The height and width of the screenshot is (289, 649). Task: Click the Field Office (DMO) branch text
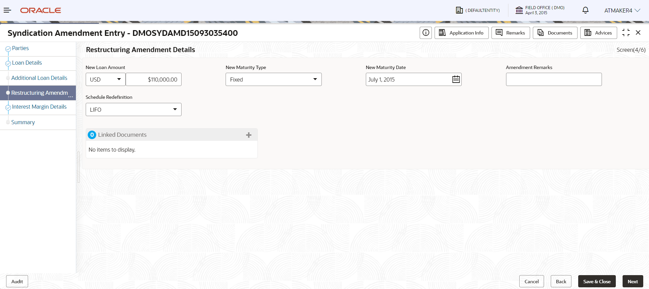(545, 7)
